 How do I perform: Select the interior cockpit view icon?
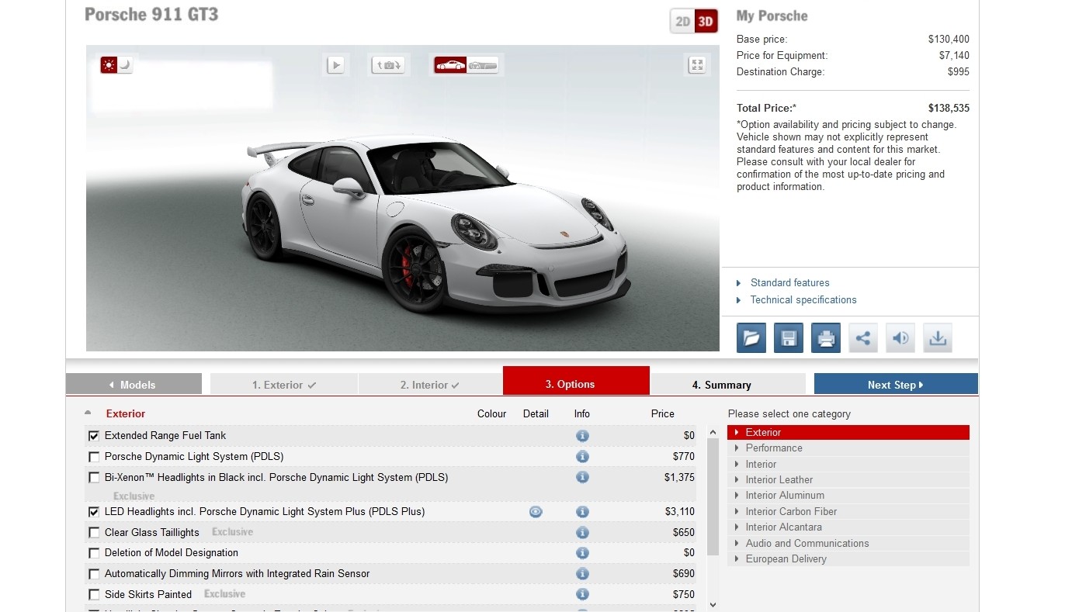pos(483,65)
